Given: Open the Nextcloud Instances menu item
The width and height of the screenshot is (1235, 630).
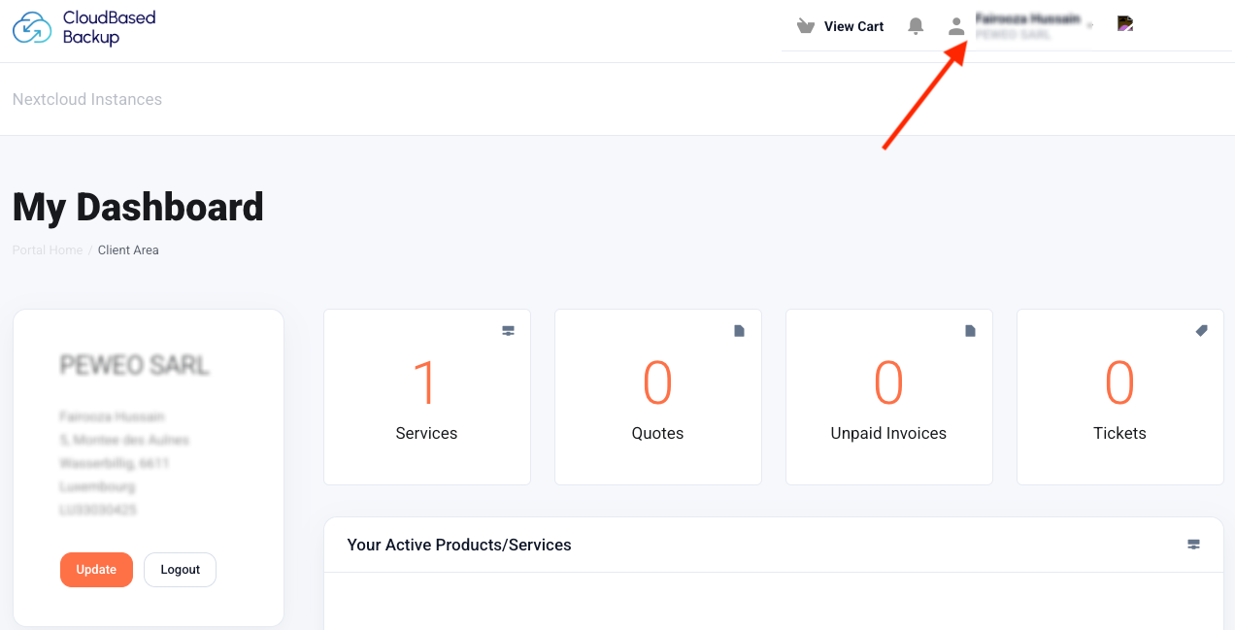Looking at the screenshot, I should click(x=86, y=99).
